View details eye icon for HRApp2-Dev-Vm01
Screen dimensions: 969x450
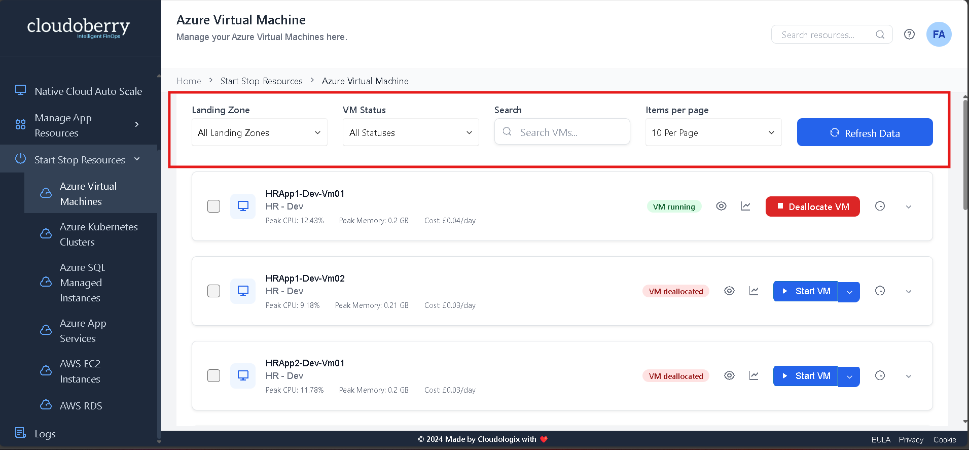pyautogui.click(x=729, y=375)
